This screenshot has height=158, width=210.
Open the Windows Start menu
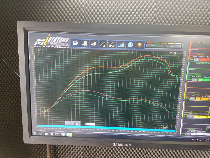pyautogui.click(x=34, y=134)
